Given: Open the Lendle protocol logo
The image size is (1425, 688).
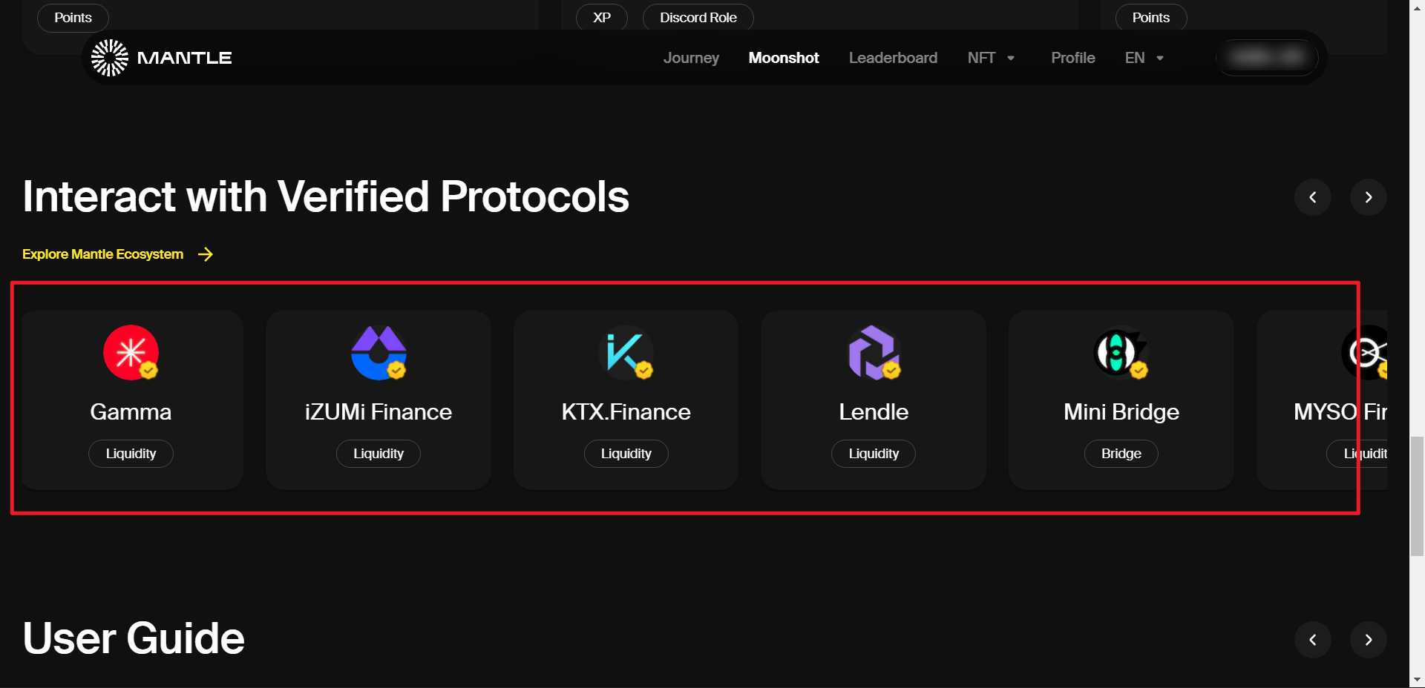Looking at the screenshot, I should pos(874,353).
